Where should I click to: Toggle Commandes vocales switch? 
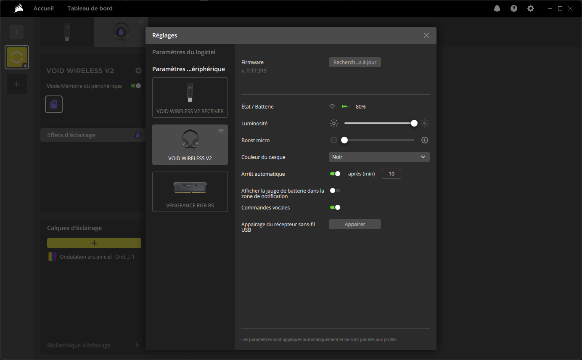coord(335,207)
